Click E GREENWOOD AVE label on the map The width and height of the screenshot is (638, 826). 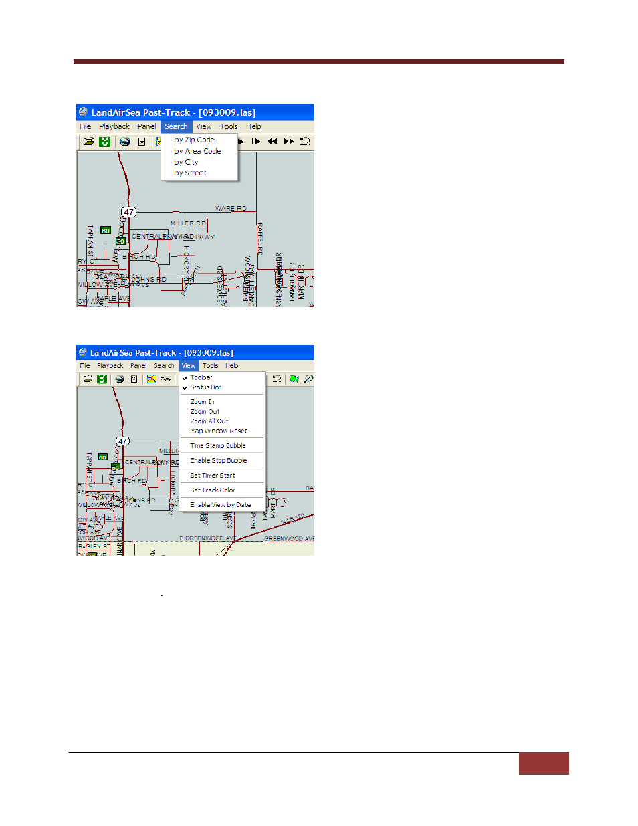[x=207, y=538]
